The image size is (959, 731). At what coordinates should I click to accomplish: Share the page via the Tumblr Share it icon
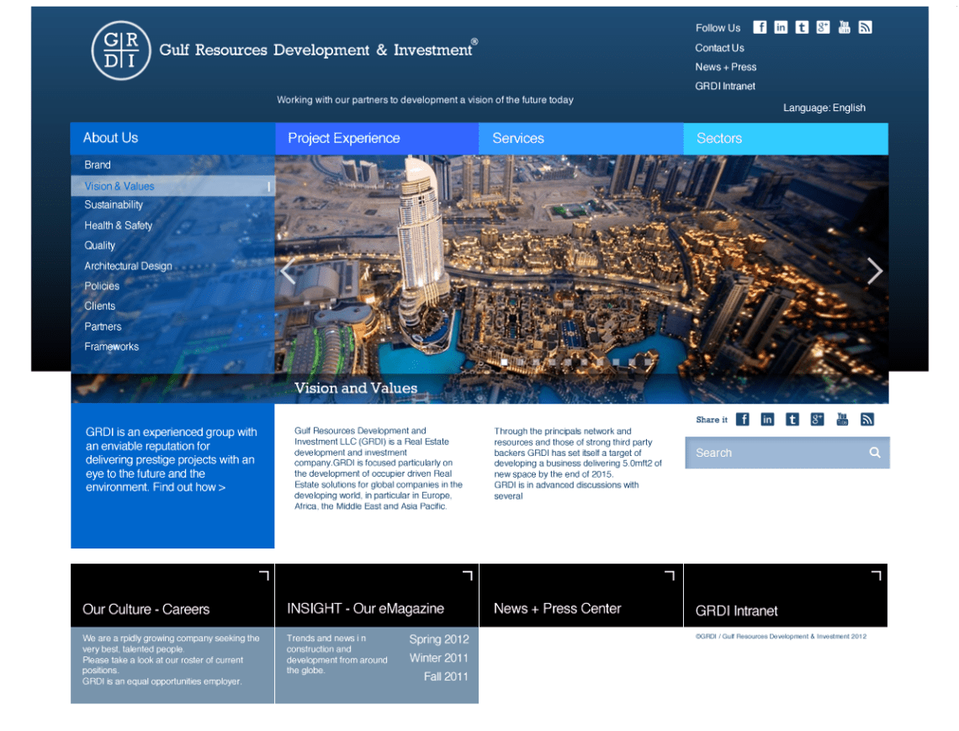(792, 419)
